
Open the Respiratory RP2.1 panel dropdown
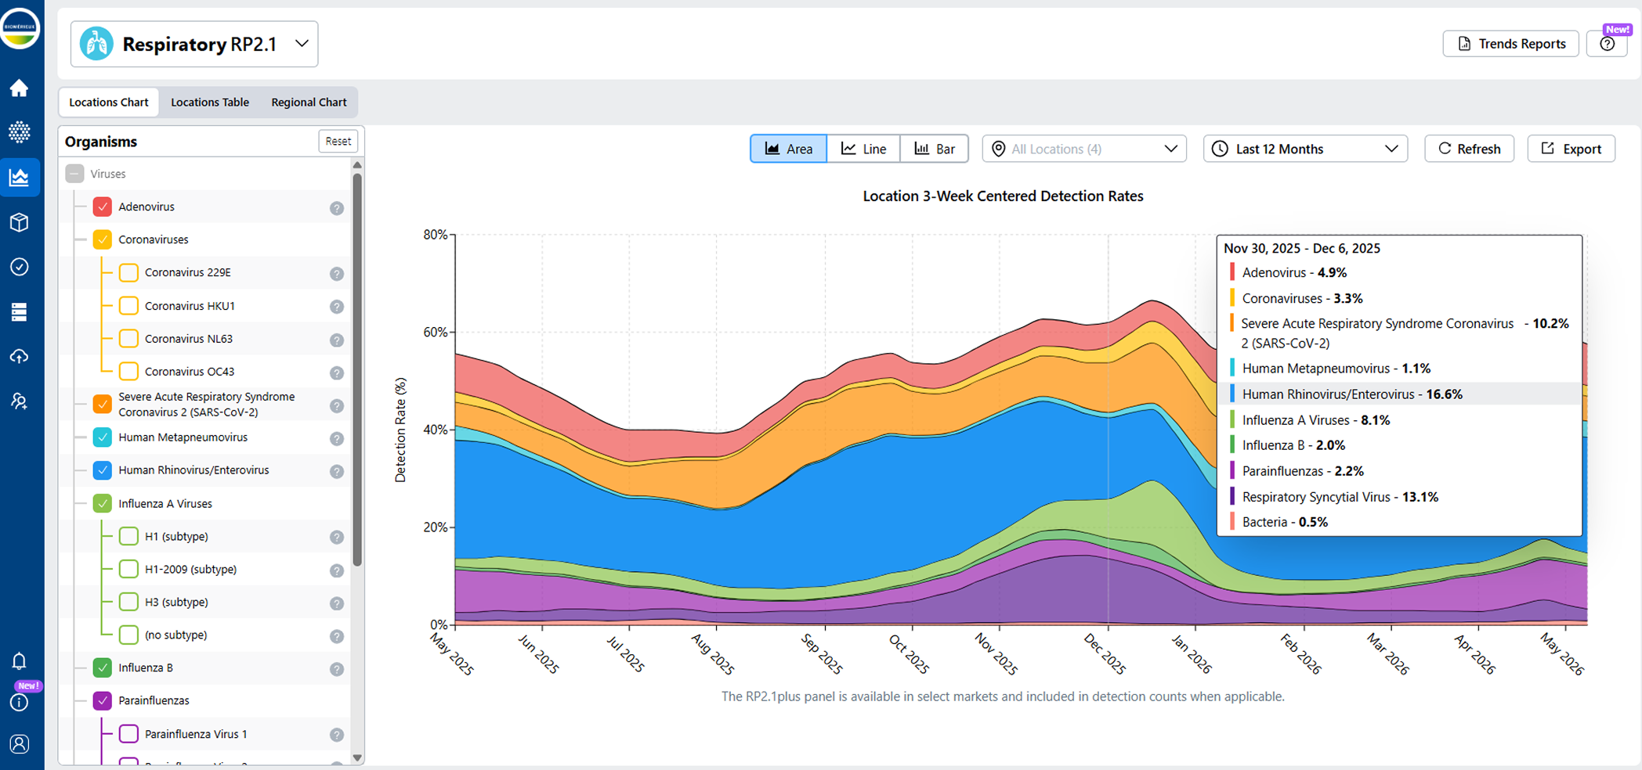click(x=194, y=44)
